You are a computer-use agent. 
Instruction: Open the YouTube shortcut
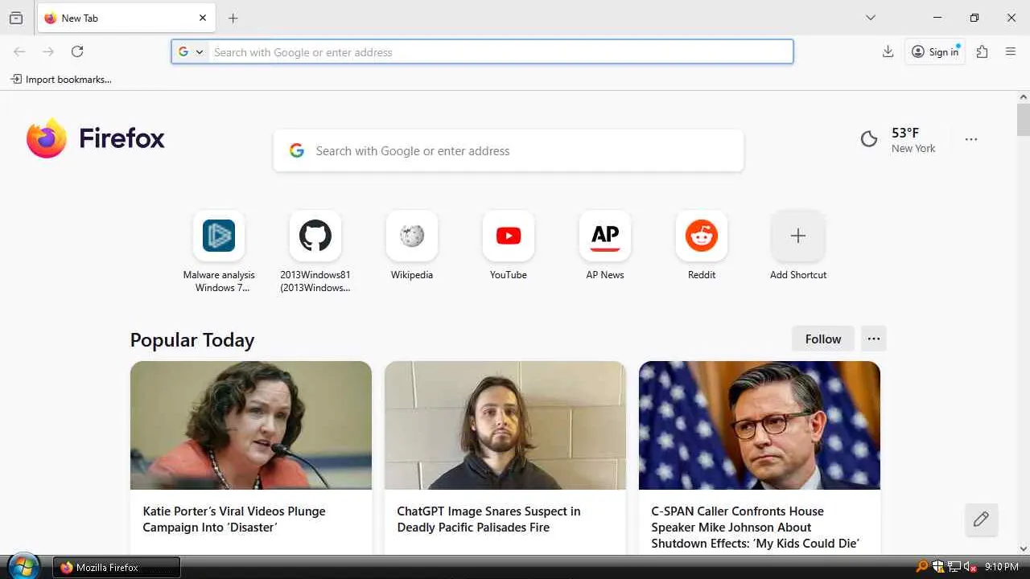coord(509,245)
